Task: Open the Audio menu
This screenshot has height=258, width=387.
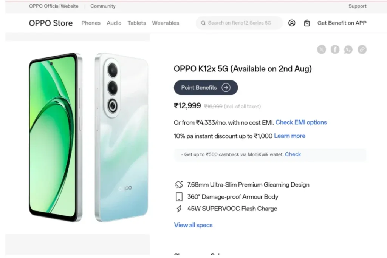Action: (114, 23)
